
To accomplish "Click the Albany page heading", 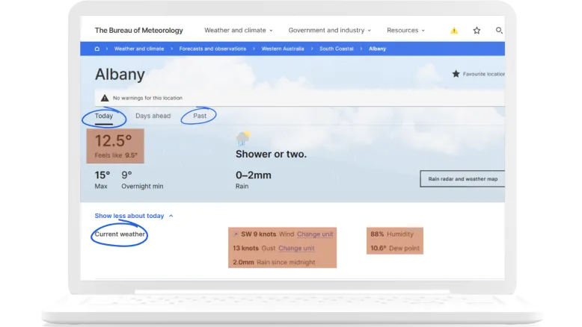I will (120, 74).
